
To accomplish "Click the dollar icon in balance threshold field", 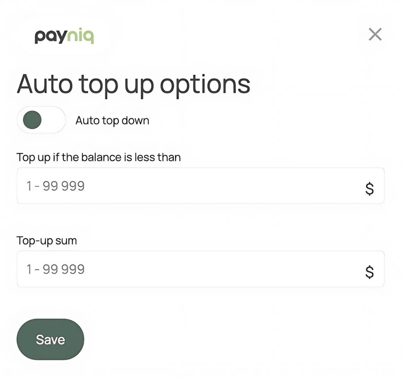I will pyautogui.click(x=369, y=189).
